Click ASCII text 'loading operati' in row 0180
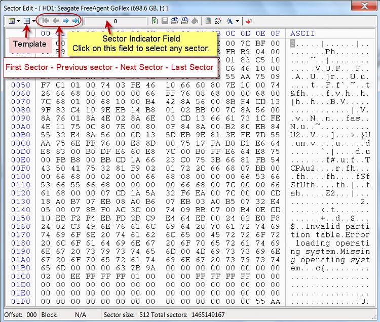Screen dimensions: 380x322 (332, 243)
